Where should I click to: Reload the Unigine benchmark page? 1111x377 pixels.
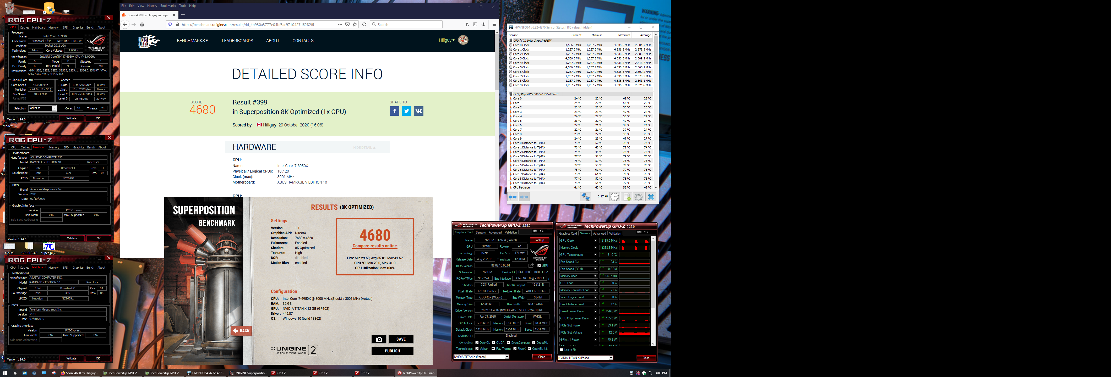coord(364,25)
